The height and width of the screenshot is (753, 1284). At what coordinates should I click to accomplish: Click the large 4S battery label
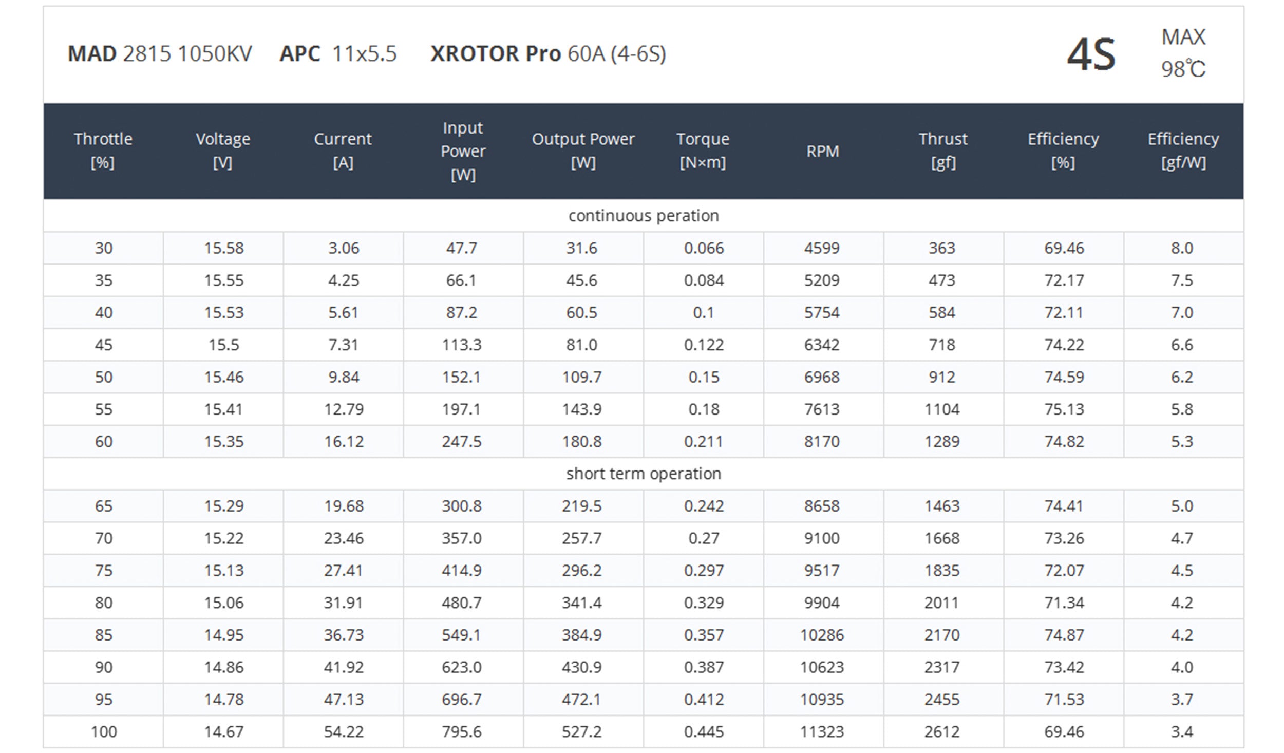[1090, 54]
